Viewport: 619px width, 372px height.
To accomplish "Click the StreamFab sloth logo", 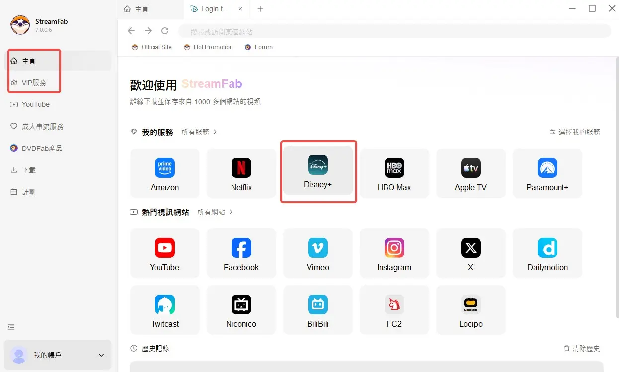I will point(20,25).
